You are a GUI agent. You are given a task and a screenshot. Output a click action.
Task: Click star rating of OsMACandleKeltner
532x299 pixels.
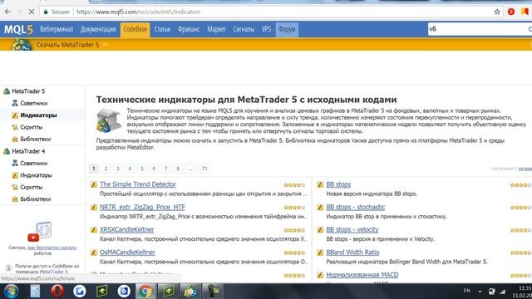tap(294, 252)
